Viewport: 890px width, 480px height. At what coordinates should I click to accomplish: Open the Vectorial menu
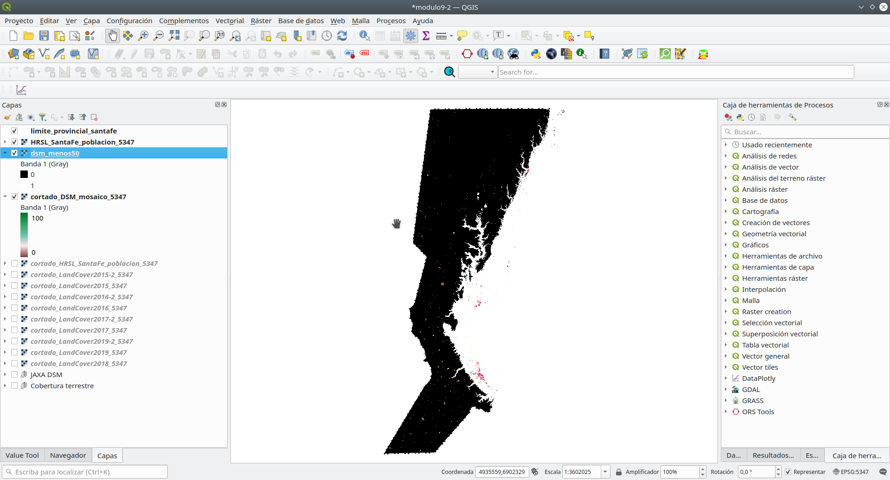(x=229, y=20)
